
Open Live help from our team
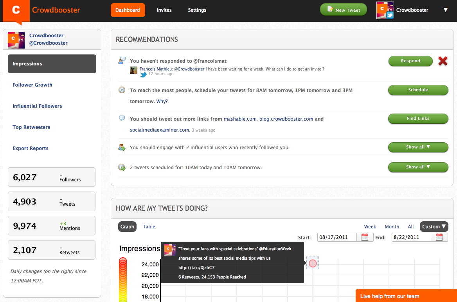[406, 296]
